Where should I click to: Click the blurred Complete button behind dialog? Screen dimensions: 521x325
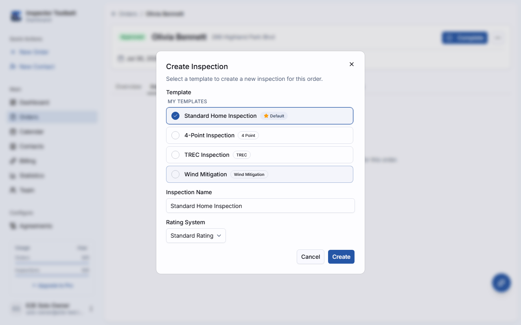(x=464, y=38)
